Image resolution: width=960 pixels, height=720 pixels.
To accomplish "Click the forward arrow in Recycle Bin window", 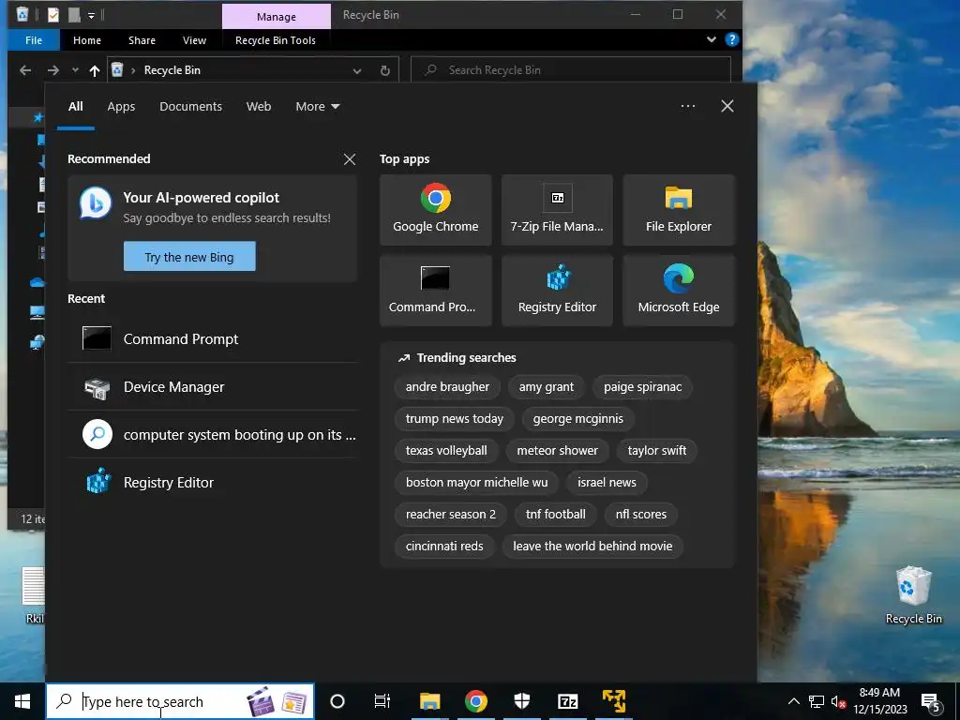I will [x=53, y=70].
